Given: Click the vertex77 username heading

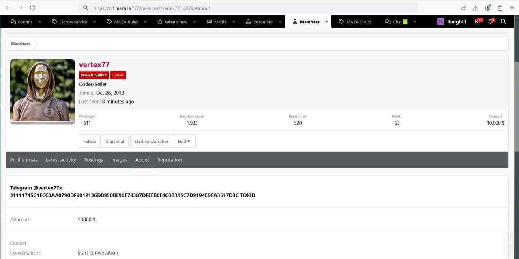Looking at the screenshot, I should coord(94,64).
